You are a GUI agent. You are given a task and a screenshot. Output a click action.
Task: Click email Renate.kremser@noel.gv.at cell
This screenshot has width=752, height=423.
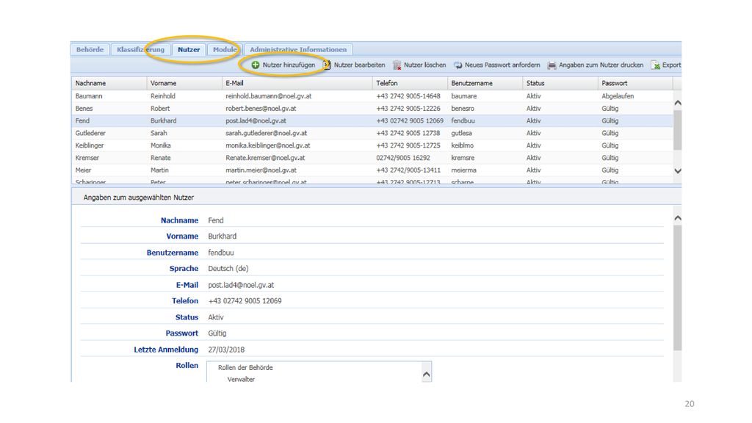[265, 158]
